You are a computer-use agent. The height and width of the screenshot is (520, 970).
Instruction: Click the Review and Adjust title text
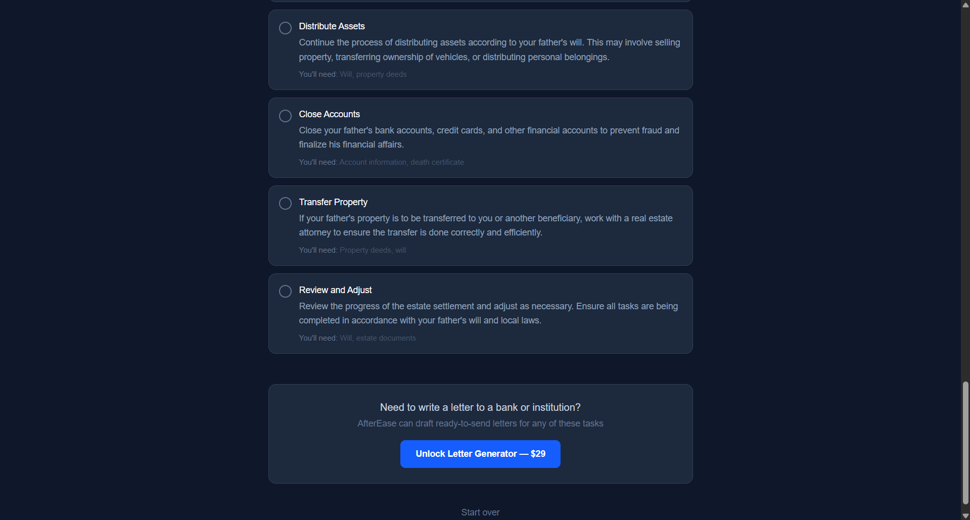[x=335, y=290]
